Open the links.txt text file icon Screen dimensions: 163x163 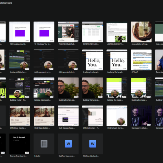(x=44, y=144)
